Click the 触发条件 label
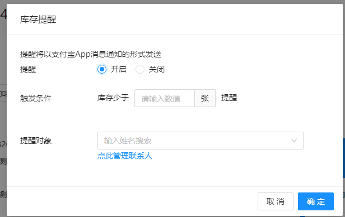The image size is (345, 217). point(36,98)
